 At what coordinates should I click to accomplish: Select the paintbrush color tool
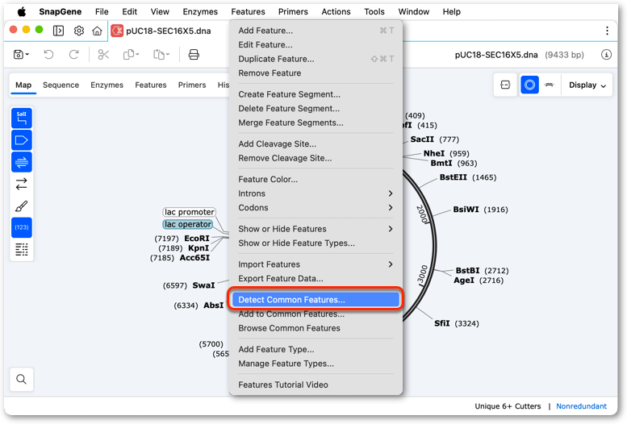[22, 206]
